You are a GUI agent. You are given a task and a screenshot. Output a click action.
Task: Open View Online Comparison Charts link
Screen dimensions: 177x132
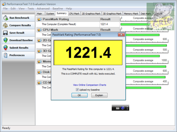click(x=90, y=85)
